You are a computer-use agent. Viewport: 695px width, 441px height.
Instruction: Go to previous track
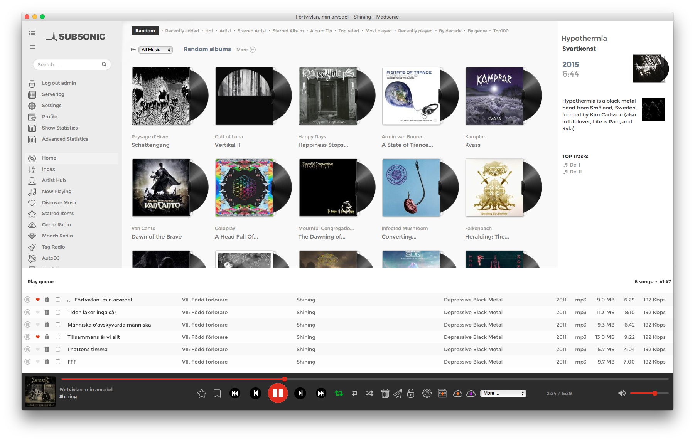tap(255, 393)
